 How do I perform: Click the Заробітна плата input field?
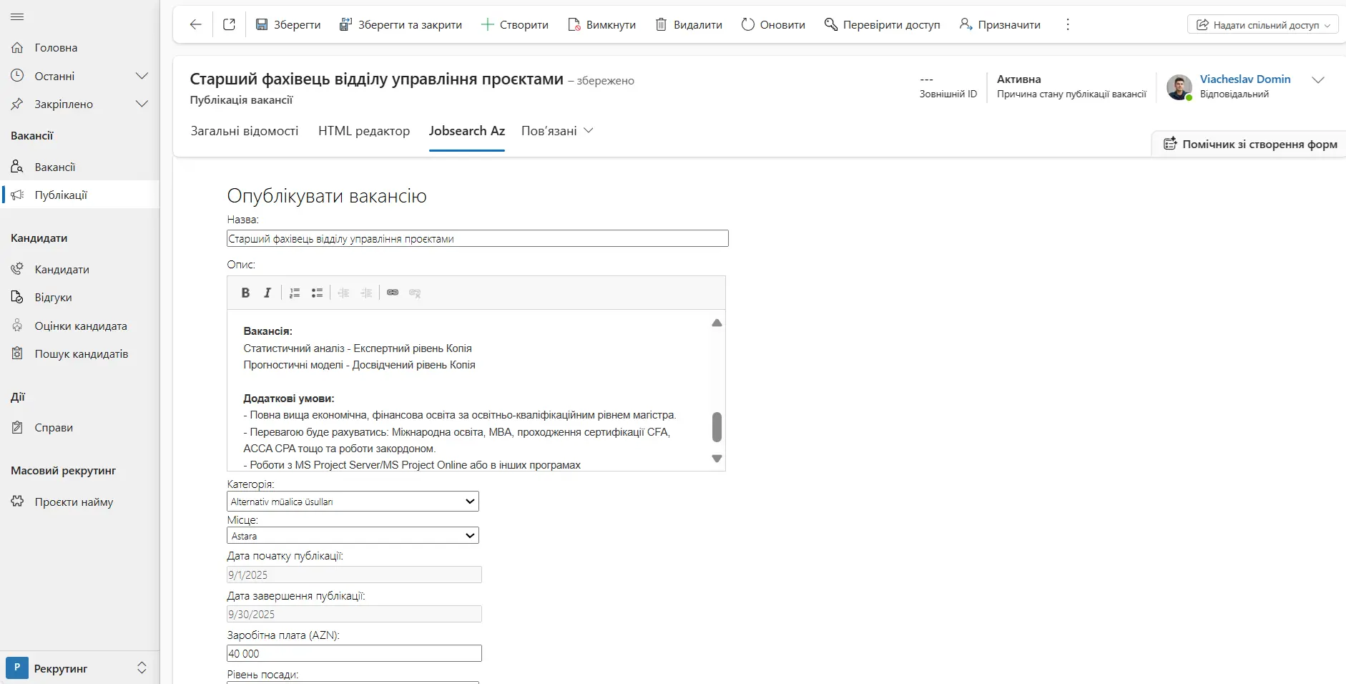coord(354,653)
